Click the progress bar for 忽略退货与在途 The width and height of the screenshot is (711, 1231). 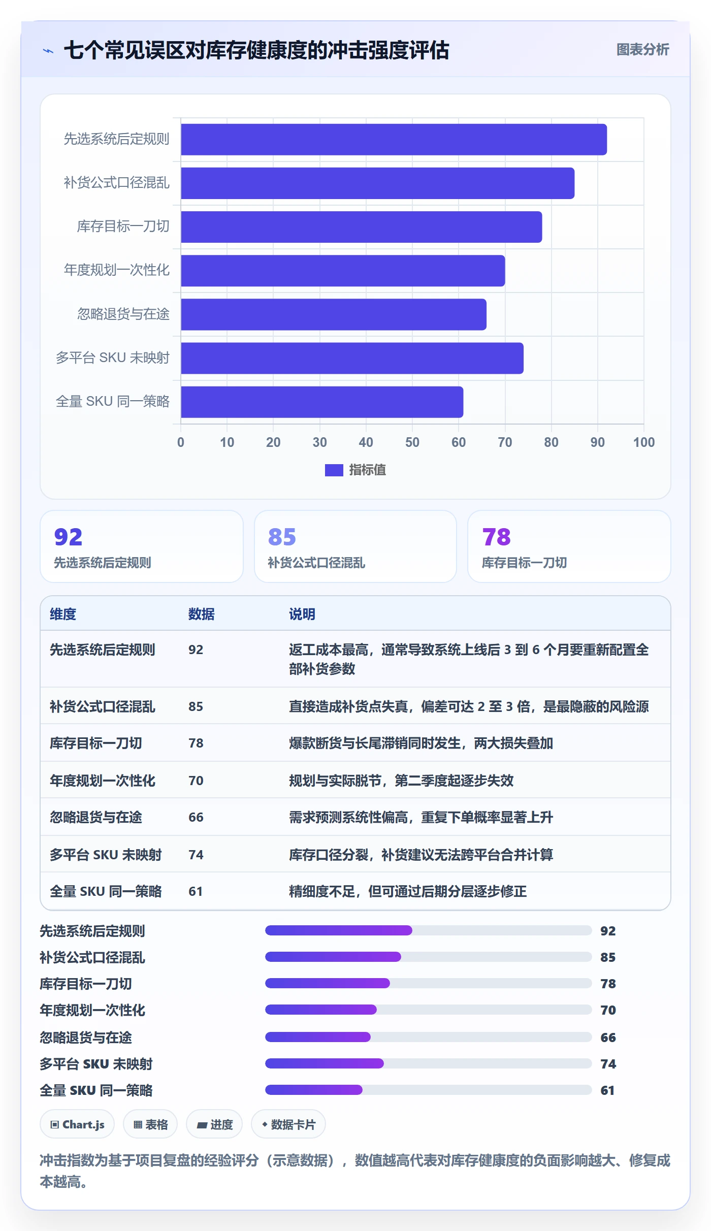pos(428,1037)
